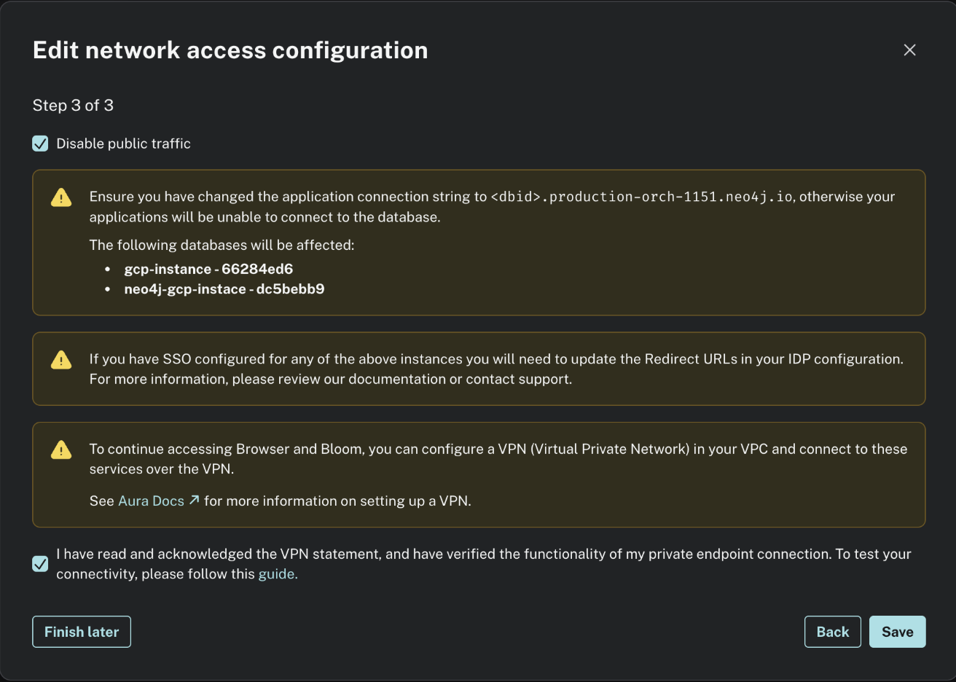Choose Finish later to postpone setup
Viewport: 956px width, 682px height.
point(81,632)
